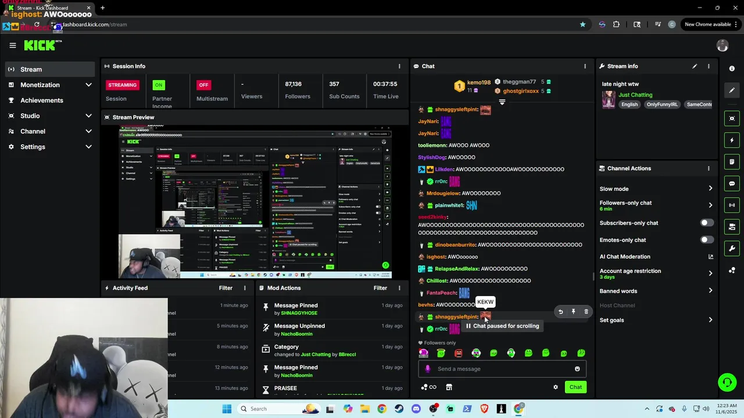Toggle Subscribers-only chat switch
This screenshot has height=418, width=744.
click(707, 223)
